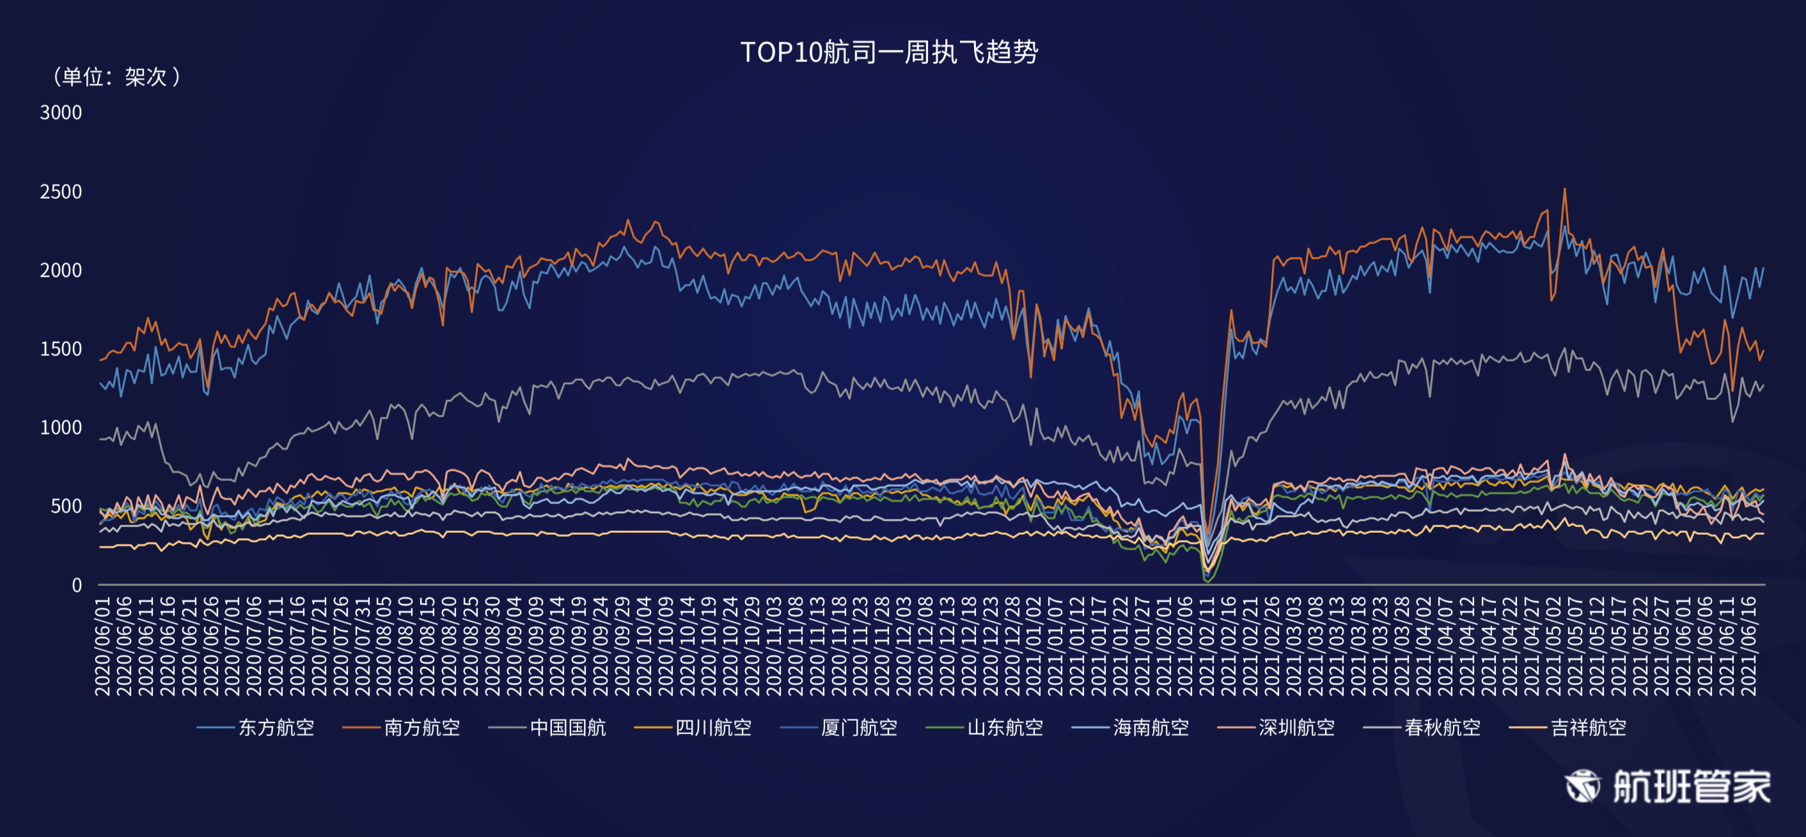The height and width of the screenshot is (837, 1806).
Task: Click the 2500 y-axis value
Action: [61, 192]
